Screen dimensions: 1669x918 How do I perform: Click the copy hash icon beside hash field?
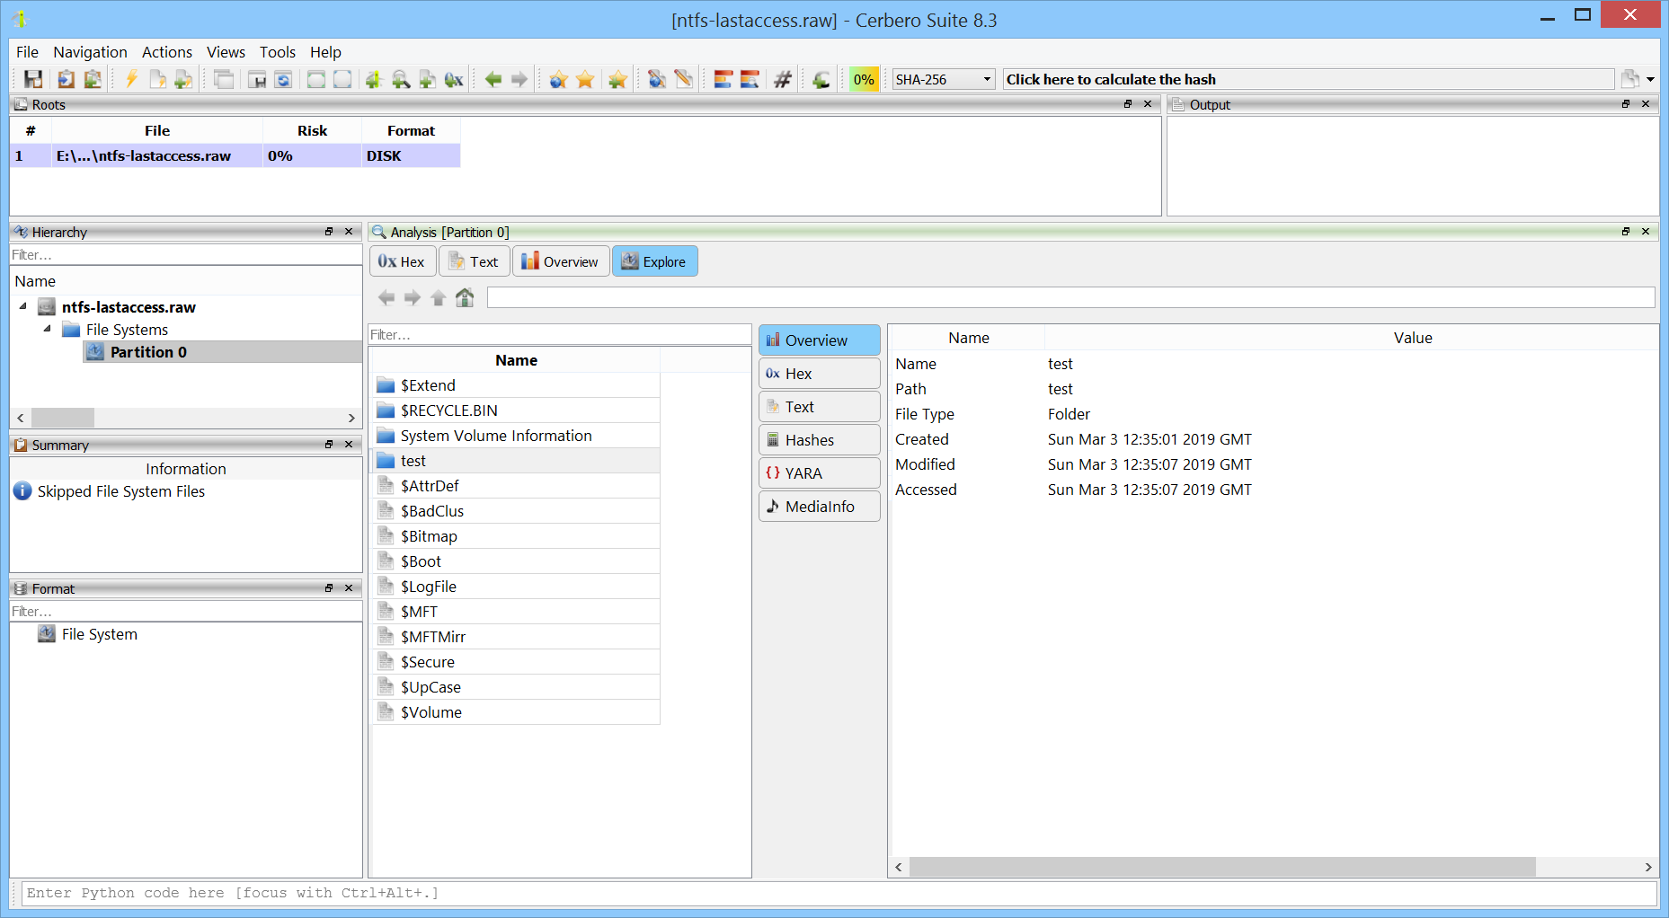(x=1630, y=79)
